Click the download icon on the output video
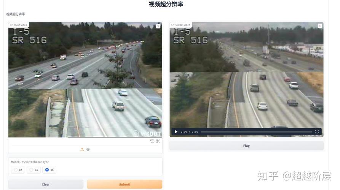340x190 pixels. [x=319, y=26]
